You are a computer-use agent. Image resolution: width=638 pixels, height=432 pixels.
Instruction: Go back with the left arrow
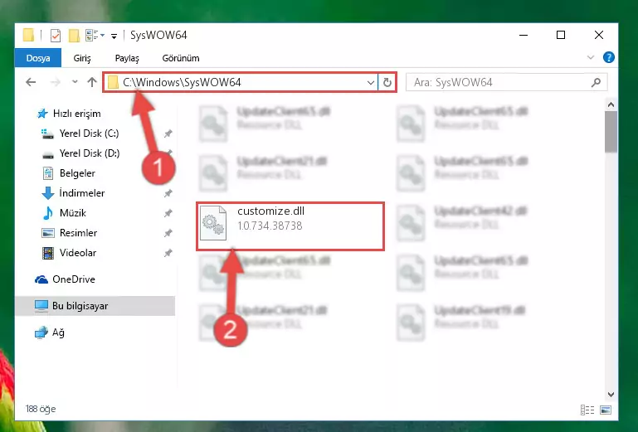click(31, 83)
